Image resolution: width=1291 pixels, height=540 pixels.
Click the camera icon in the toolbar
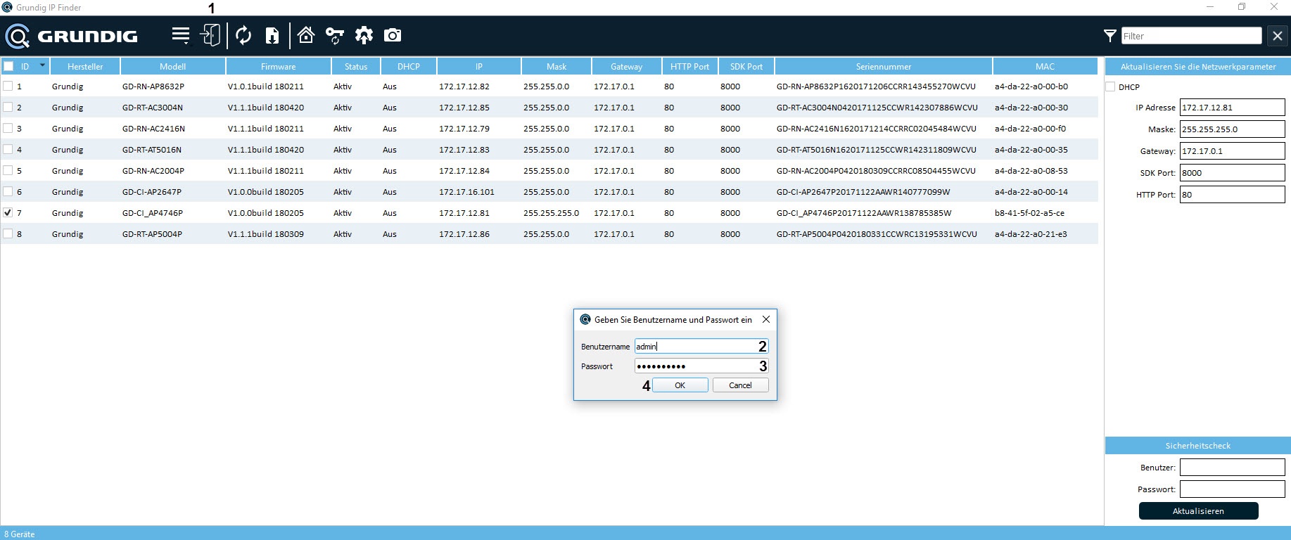click(x=393, y=35)
